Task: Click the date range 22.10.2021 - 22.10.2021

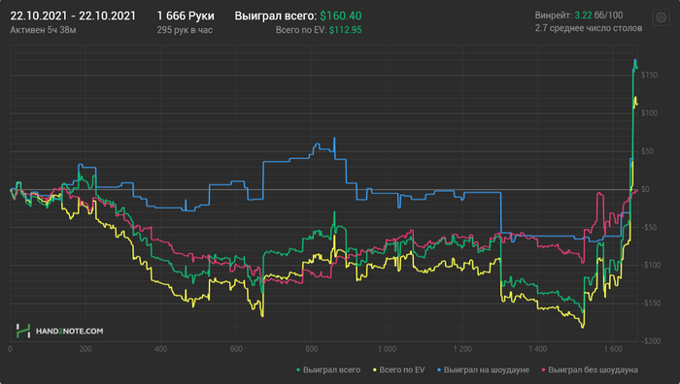Action: point(73,16)
